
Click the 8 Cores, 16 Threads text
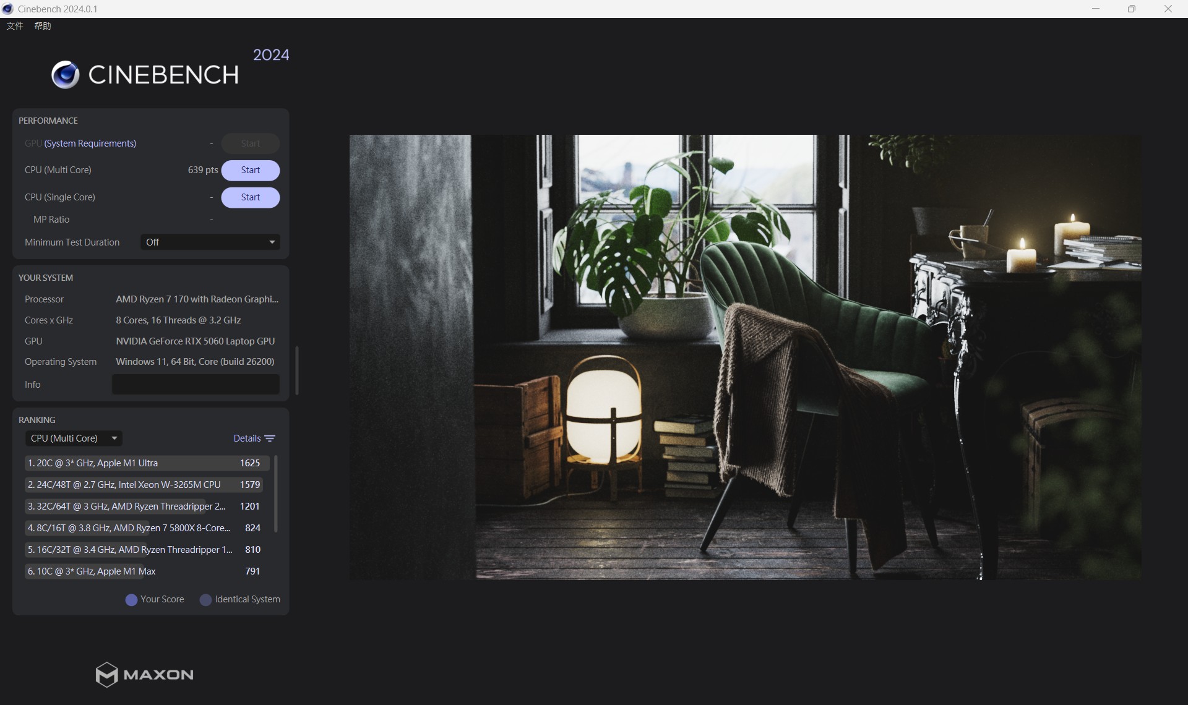point(178,320)
